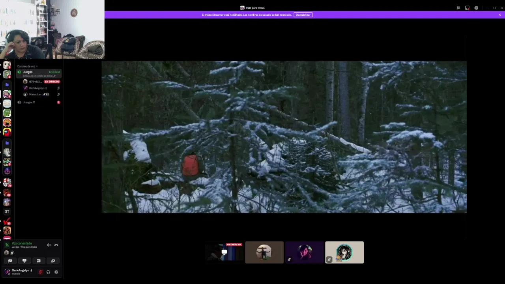The width and height of the screenshot is (505, 284).
Task: Open the server icon with badge 22
Action: 7,192
